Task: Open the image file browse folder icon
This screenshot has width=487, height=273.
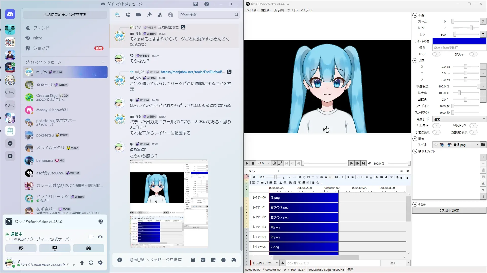Action: point(483,145)
